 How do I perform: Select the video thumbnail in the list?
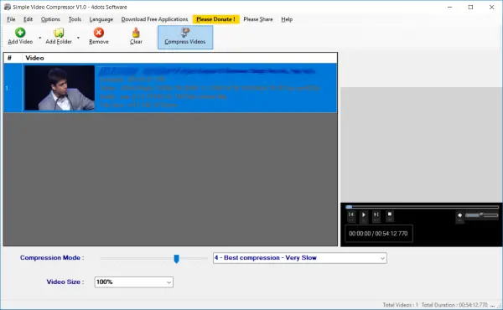coord(60,88)
